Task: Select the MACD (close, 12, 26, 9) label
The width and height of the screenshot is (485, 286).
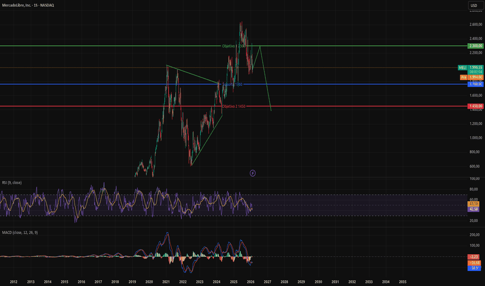Action: [x=20, y=232]
